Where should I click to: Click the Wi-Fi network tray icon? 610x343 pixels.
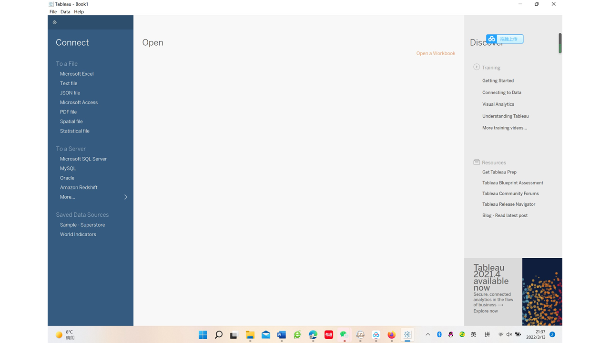point(500,335)
